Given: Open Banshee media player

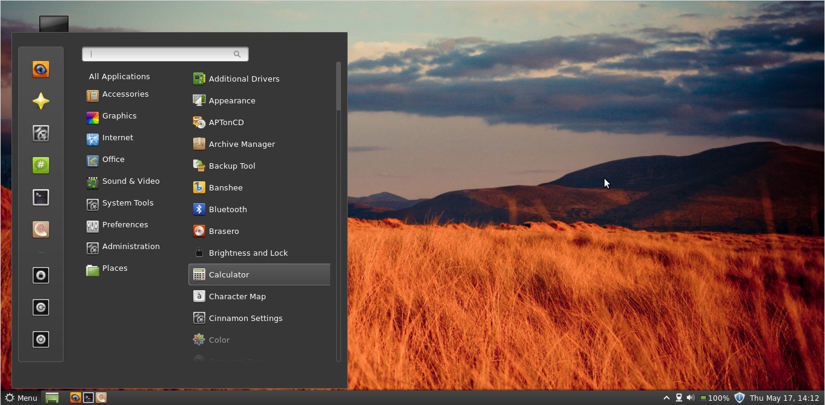Looking at the screenshot, I should coord(225,187).
